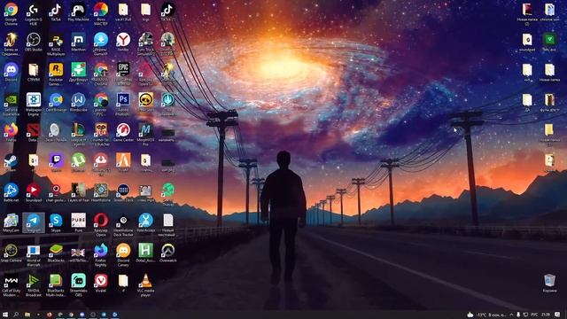Select the ManyCam shortcut
This screenshot has height=319, width=567.
pyautogui.click(x=11, y=223)
